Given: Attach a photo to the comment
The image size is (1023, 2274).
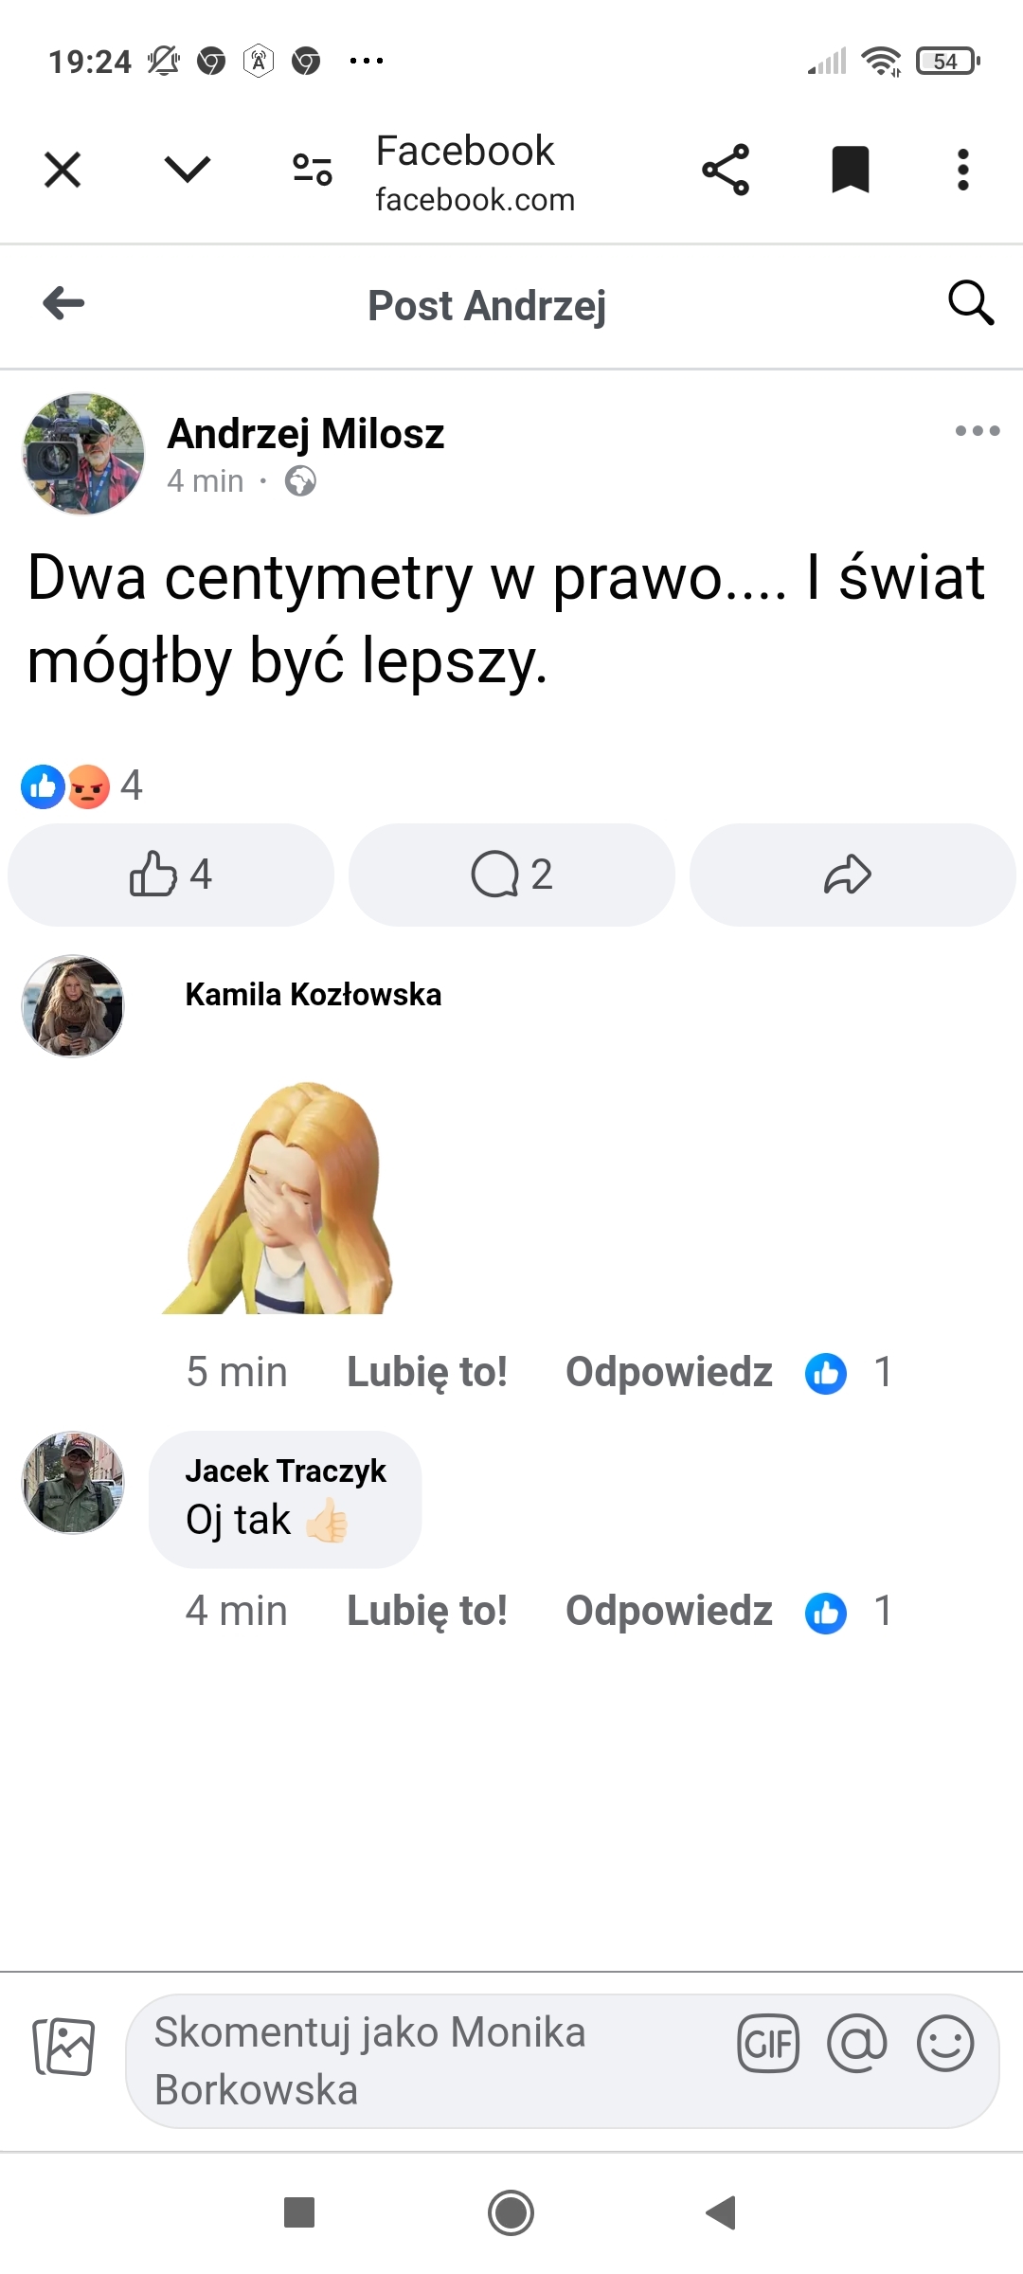Looking at the screenshot, I should click(x=63, y=2047).
